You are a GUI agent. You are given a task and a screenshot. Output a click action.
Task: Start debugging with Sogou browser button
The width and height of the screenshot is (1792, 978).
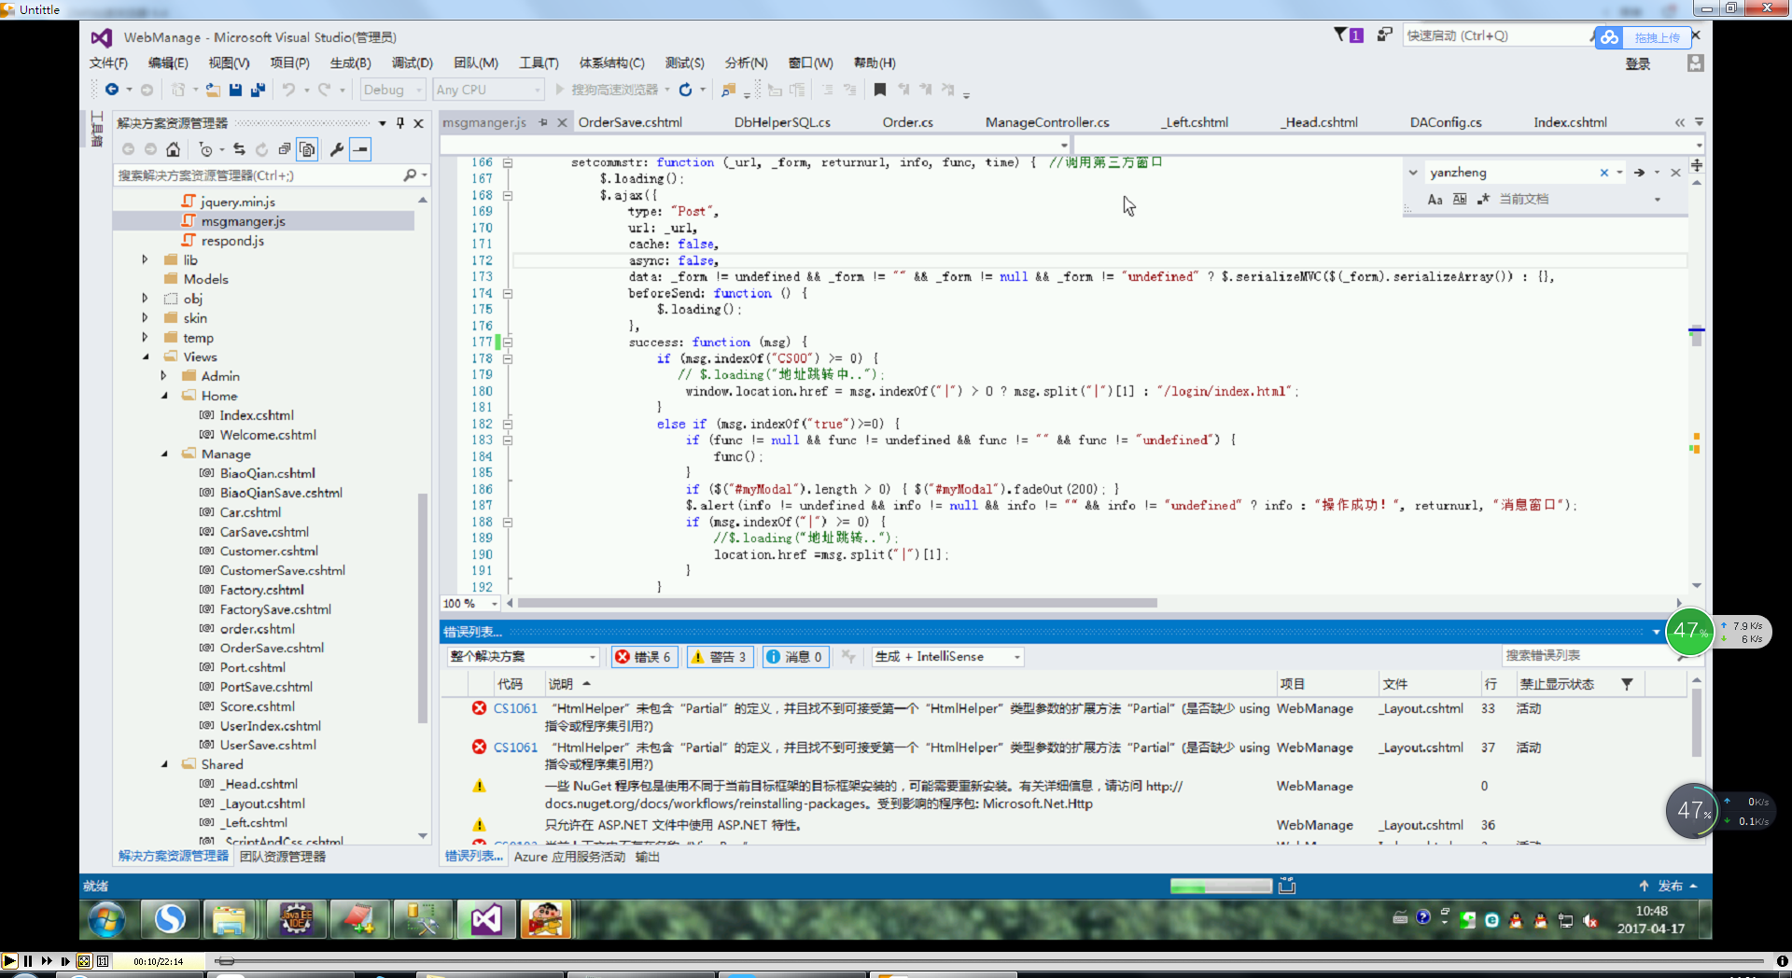(x=608, y=90)
